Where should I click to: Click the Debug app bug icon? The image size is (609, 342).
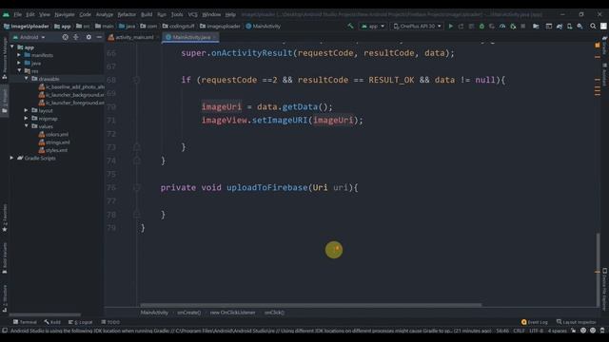point(481,26)
